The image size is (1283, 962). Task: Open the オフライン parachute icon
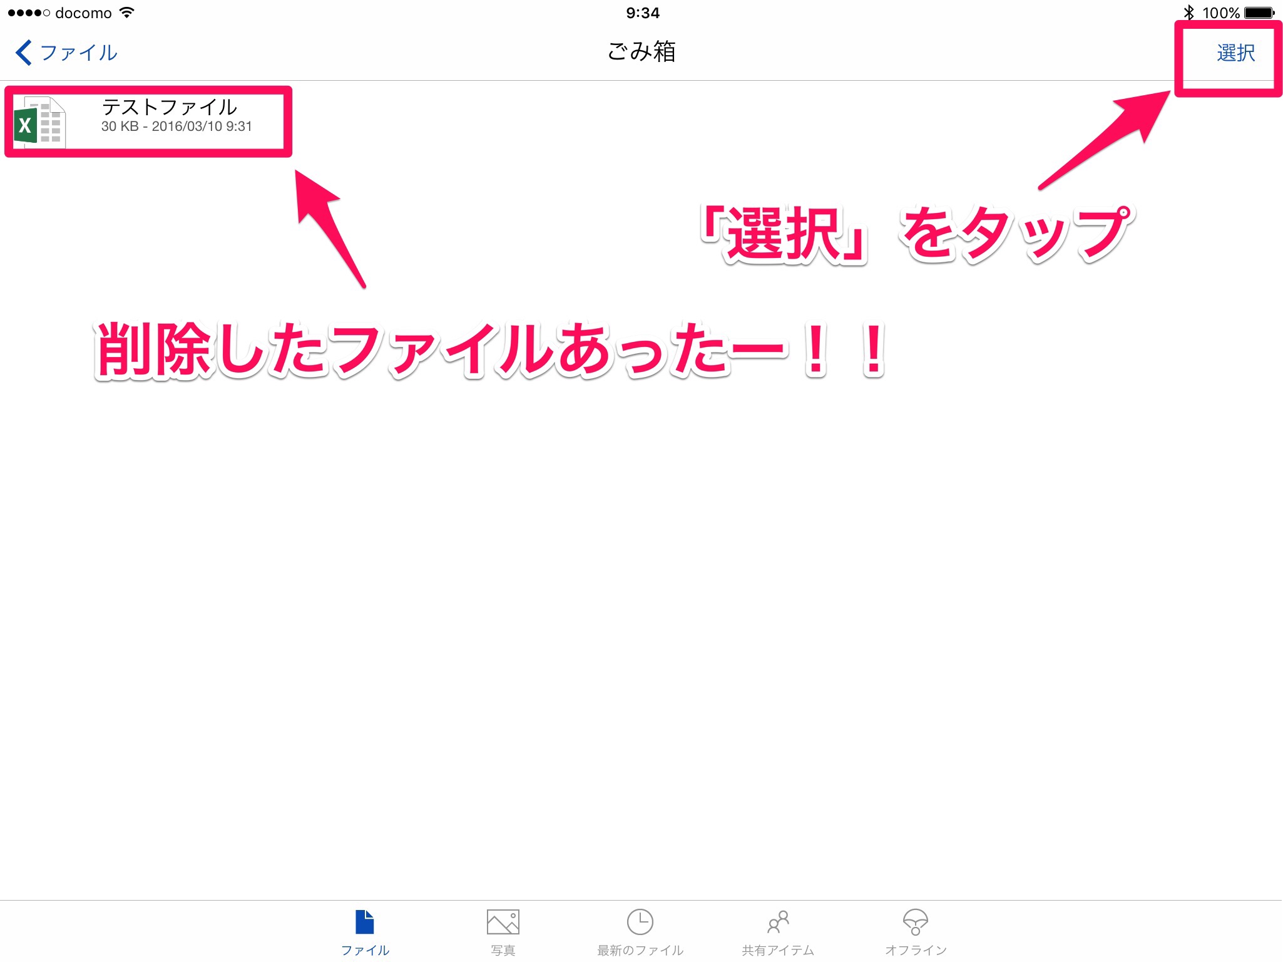click(x=915, y=921)
